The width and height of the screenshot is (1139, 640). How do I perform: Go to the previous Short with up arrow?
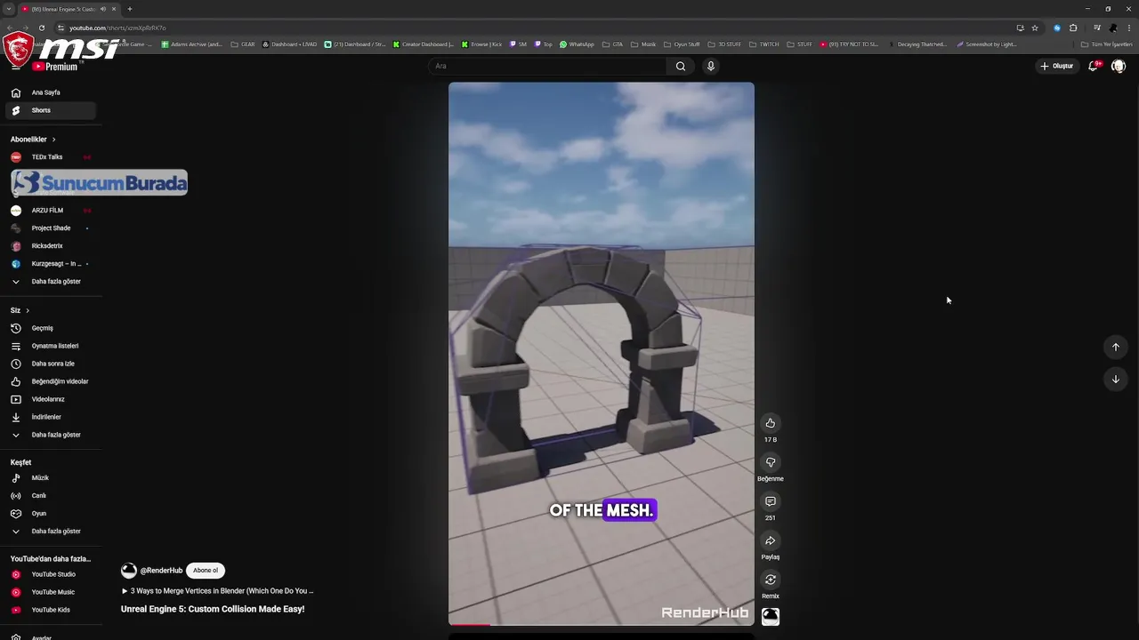pyautogui.click(x=1116, y=347)
